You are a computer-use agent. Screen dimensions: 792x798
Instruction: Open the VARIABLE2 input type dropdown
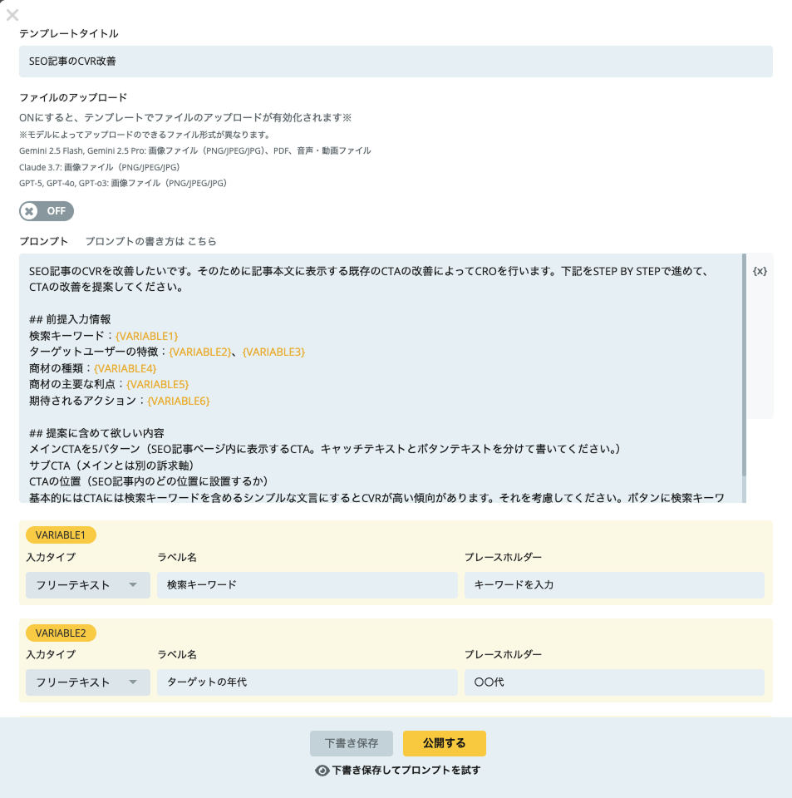coord(87,682)
